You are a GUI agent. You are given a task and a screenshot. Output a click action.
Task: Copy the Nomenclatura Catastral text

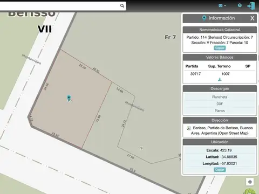(220, 48)
